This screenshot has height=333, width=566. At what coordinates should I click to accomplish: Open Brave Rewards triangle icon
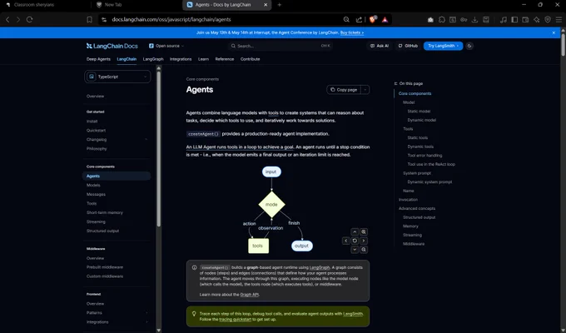pos(385,19)
